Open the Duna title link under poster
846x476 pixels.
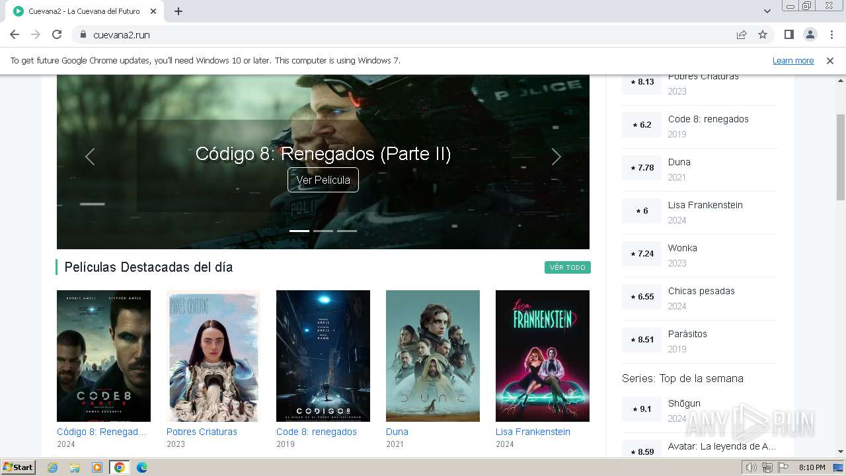397,432
